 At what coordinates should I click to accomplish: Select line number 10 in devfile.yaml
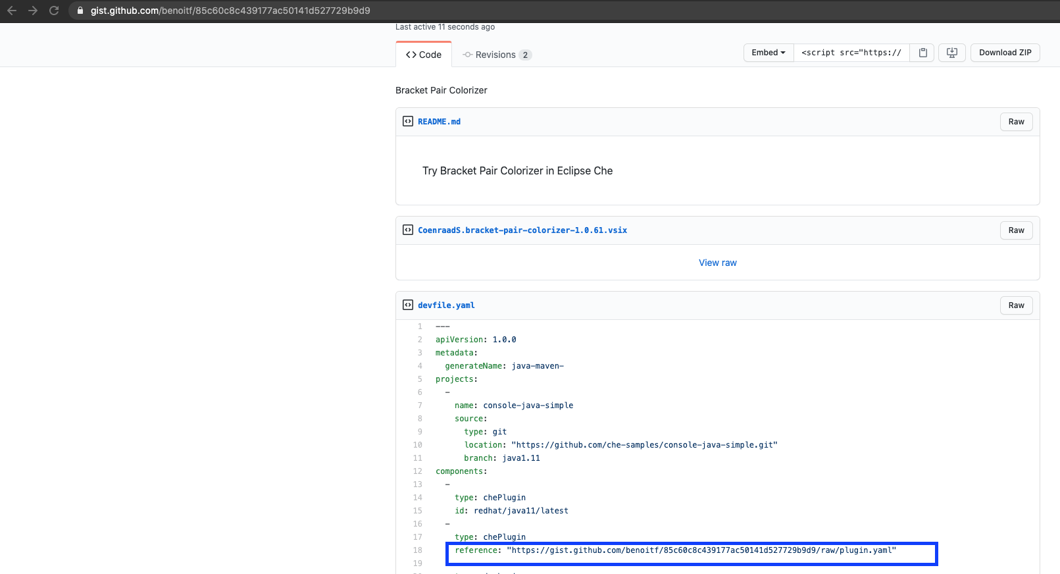click(x=418, y=445)
